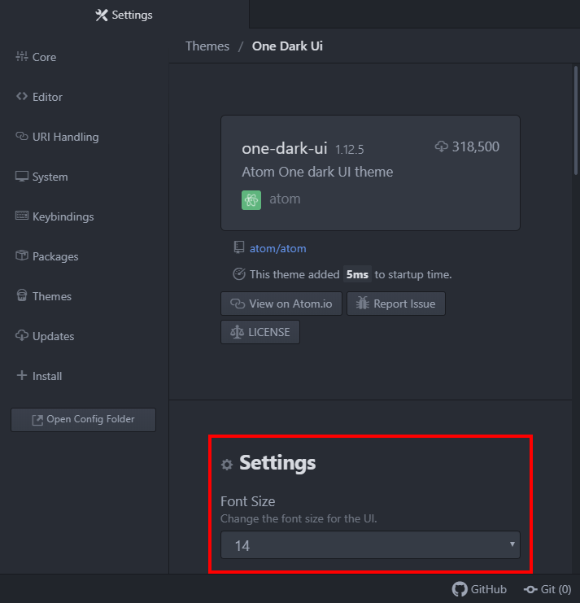580x603 pixels.
Task: Open the Font Size dropdown
Action: 370,545
